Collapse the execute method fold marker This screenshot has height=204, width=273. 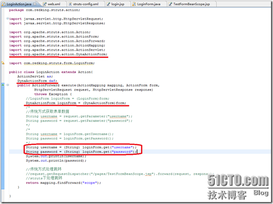tap(7, 85)
